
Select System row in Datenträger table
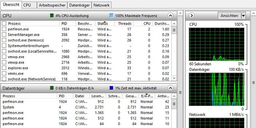pos(86,107)
